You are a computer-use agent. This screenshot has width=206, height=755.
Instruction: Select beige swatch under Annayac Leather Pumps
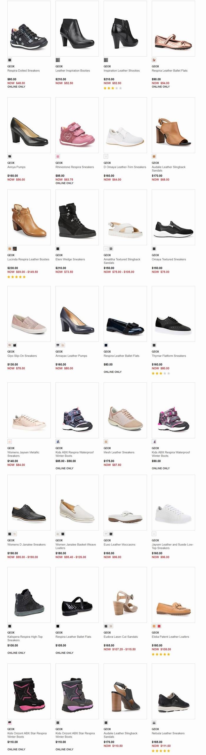click(x=63, y=345)
